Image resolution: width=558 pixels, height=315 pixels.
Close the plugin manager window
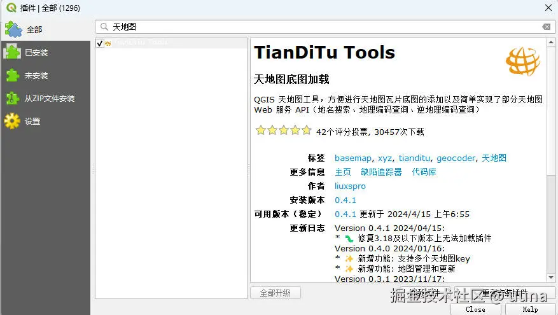coord(548,8)
